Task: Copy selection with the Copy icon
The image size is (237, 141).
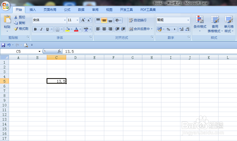Action: [x=16, y=23]
